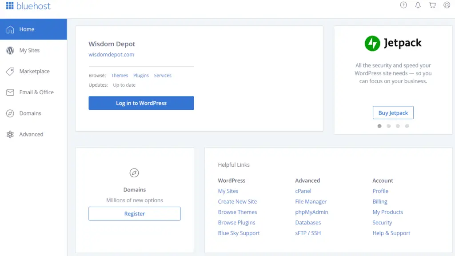Image resolution: width=455 pixels, height=256 pixels.
Task: Click the bluehost wordmark text
Action: coord(33,6)
